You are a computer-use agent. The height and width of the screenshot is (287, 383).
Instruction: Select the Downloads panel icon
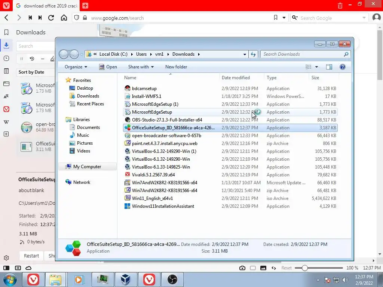(x=6, y=45)
